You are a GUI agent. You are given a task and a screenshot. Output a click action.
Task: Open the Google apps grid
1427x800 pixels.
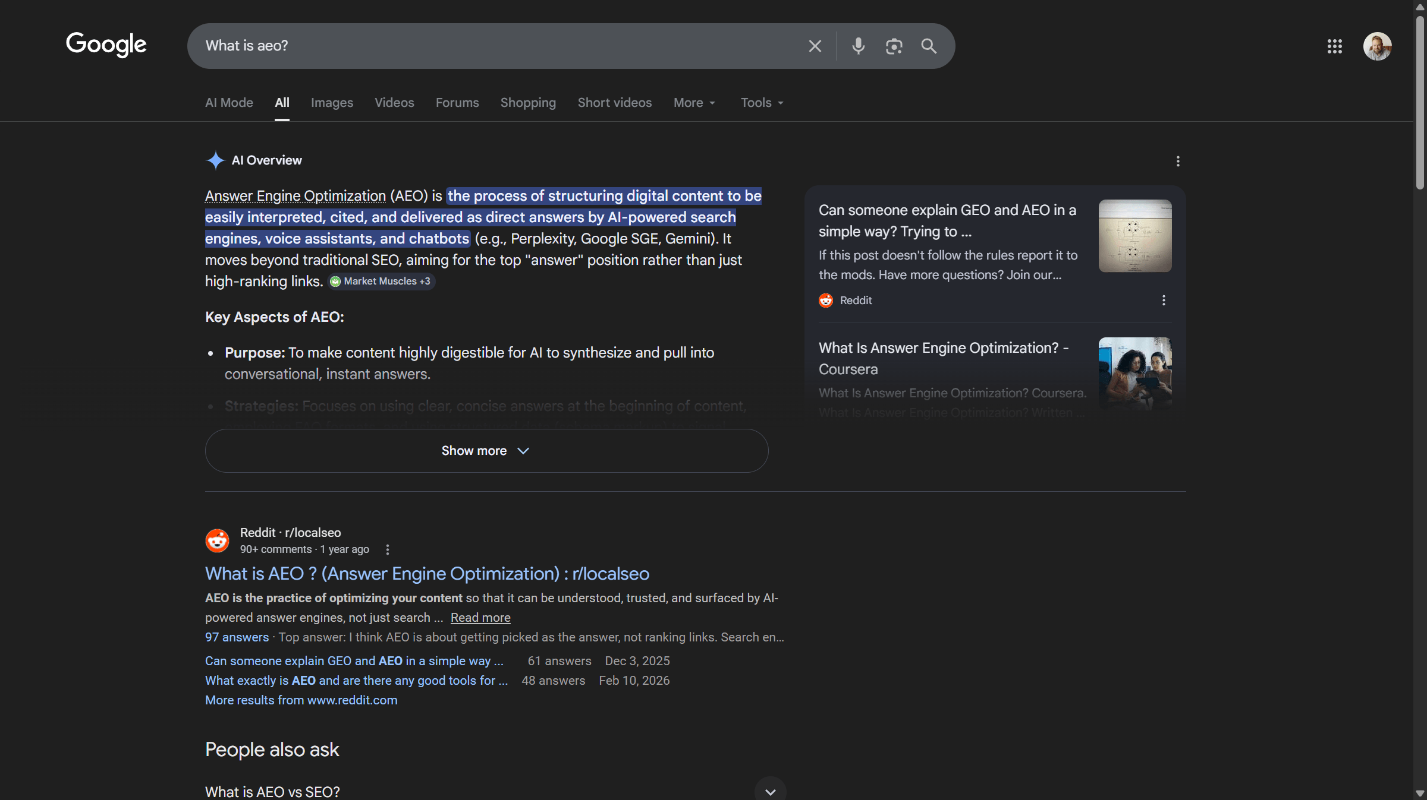tap(1335, 46)
